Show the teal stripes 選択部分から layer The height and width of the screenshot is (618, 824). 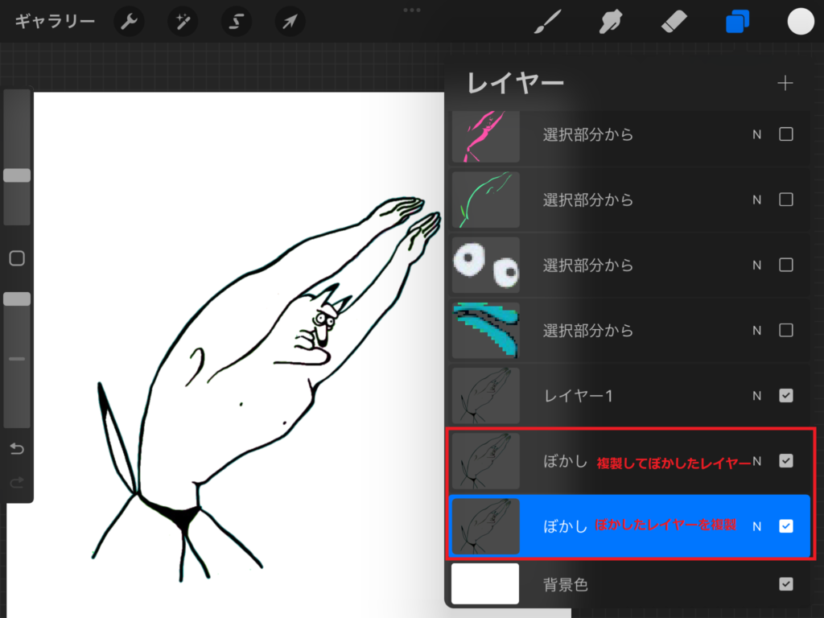(785, 330)
